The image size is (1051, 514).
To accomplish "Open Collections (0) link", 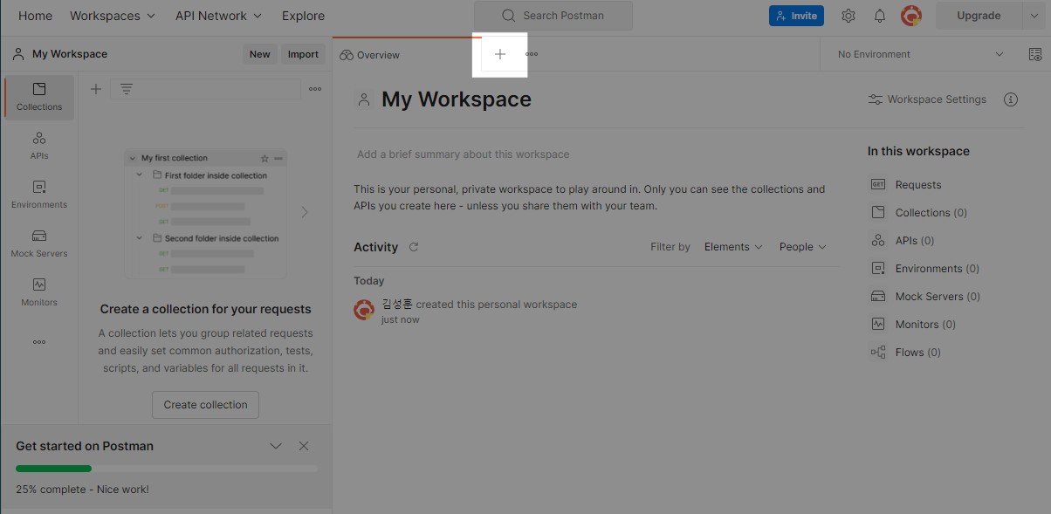I will point(919,213).
